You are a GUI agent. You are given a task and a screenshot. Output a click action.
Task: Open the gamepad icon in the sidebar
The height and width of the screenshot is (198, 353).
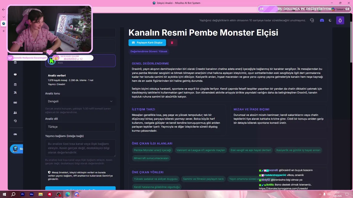(15, 134)
